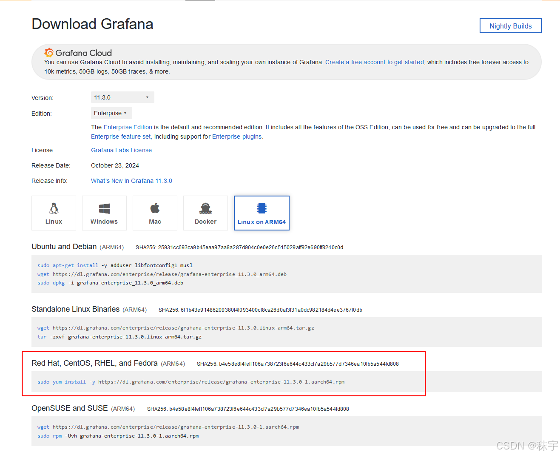560x455 pixels.
Task: Click the tar -zxvf command line
Action: pyautogui.click(x=119, y=337)
